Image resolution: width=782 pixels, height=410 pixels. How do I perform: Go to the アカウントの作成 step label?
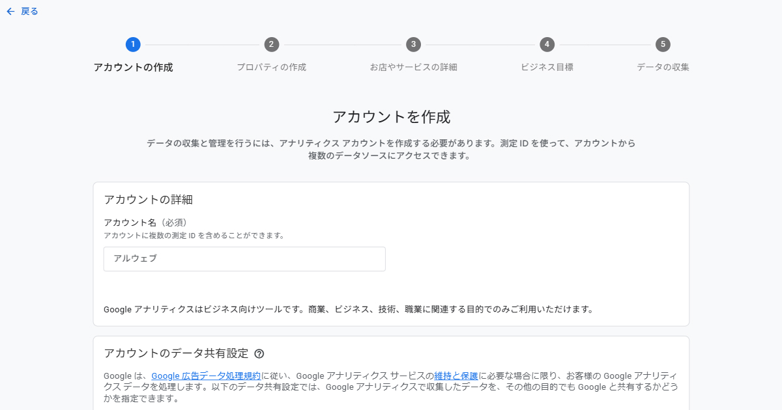pos(133,67)
